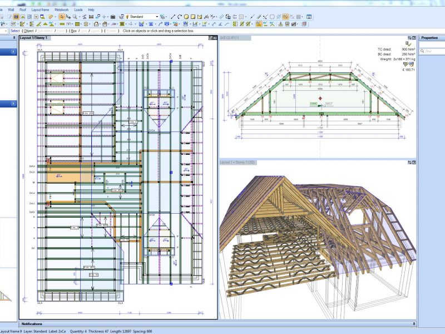
Task: Click the zoom magnifier tool
Action: 73,17
